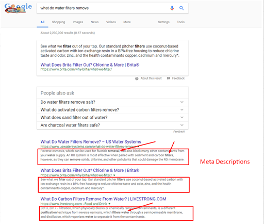
Task: Click the featured snippet paragraph text
Action: tap(110, 51)
